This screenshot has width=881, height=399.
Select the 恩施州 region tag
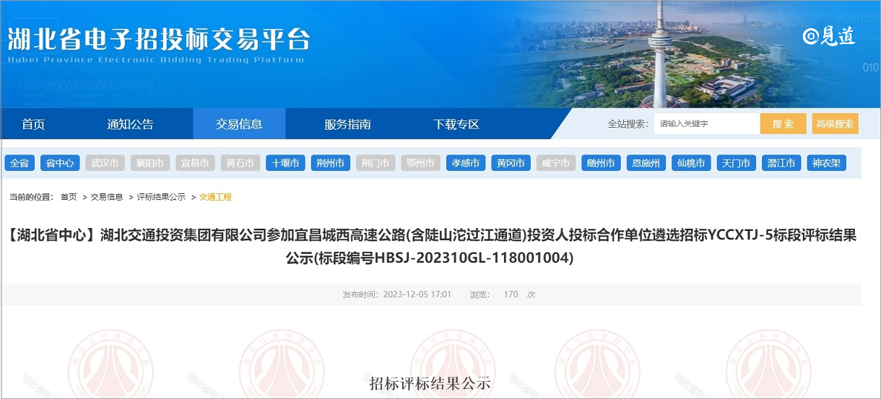[646, 163]
